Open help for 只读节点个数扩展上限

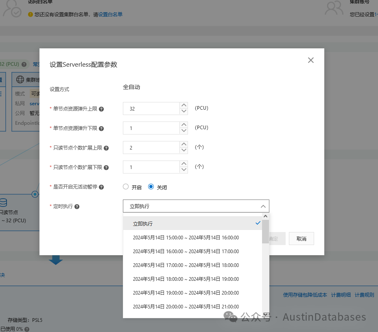click(106, 148)
